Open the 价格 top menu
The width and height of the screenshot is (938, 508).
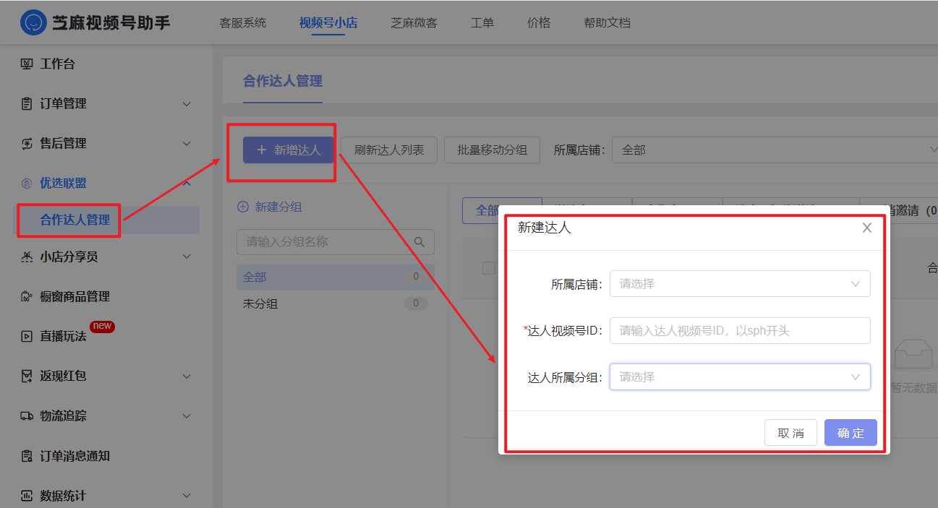pos(539,22)
